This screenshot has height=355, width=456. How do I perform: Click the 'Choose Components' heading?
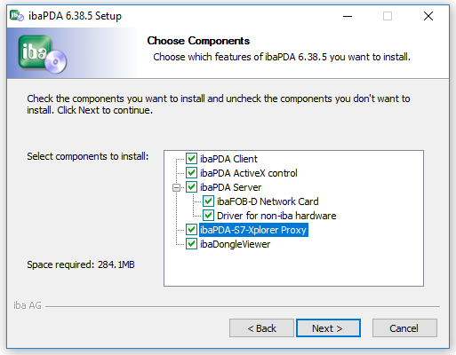[x=198, y=41]
